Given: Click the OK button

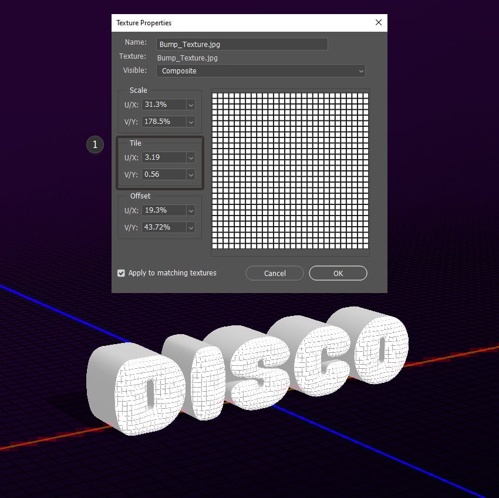Looking at the screenshot, I should pos(338,273).
